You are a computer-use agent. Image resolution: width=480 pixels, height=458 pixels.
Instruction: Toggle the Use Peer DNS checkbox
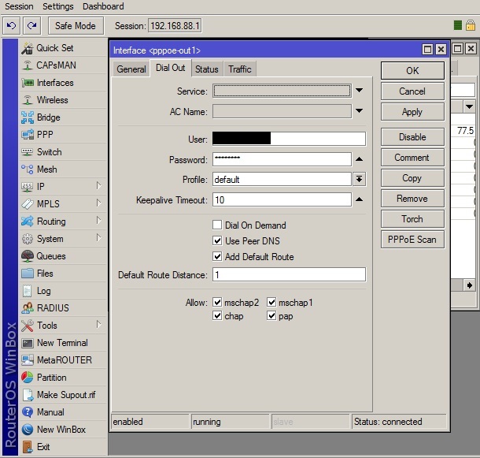[x=217, y=240]
